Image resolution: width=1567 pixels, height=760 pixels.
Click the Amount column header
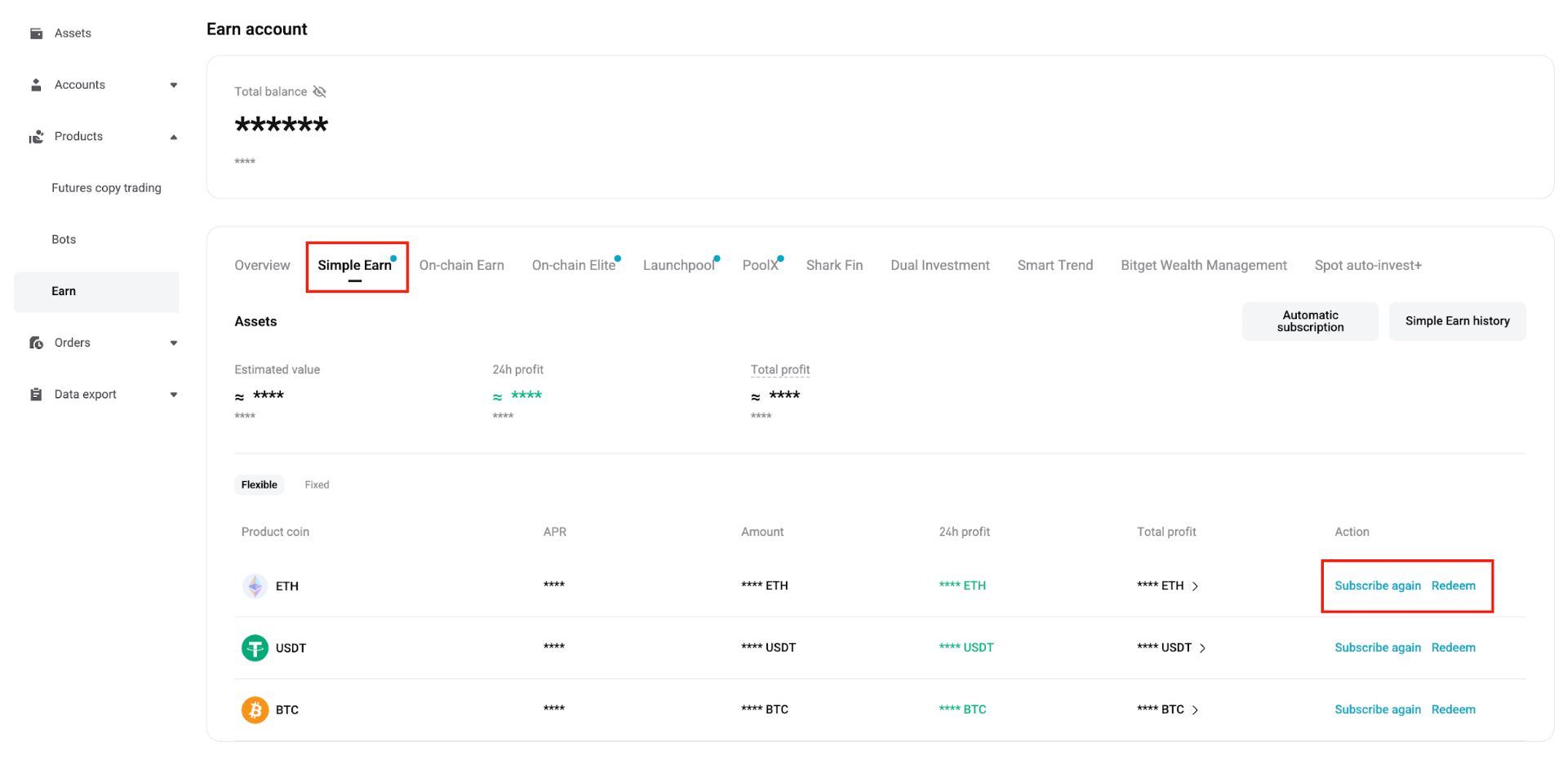(762, 532)
